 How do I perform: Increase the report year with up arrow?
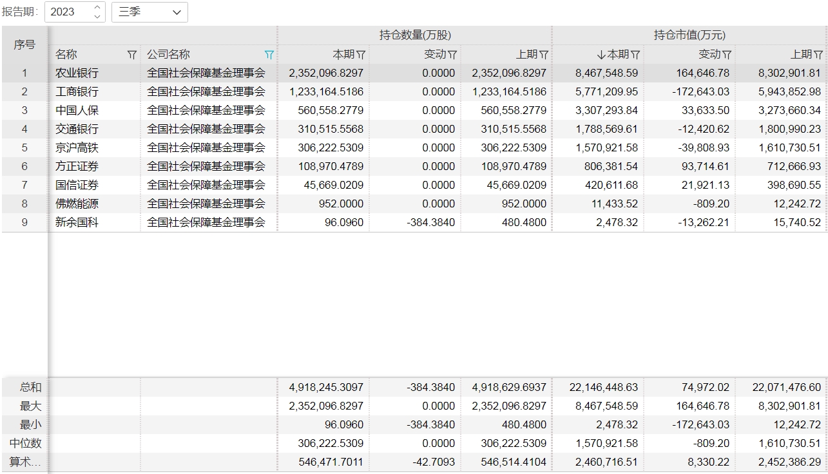[97, 7]
